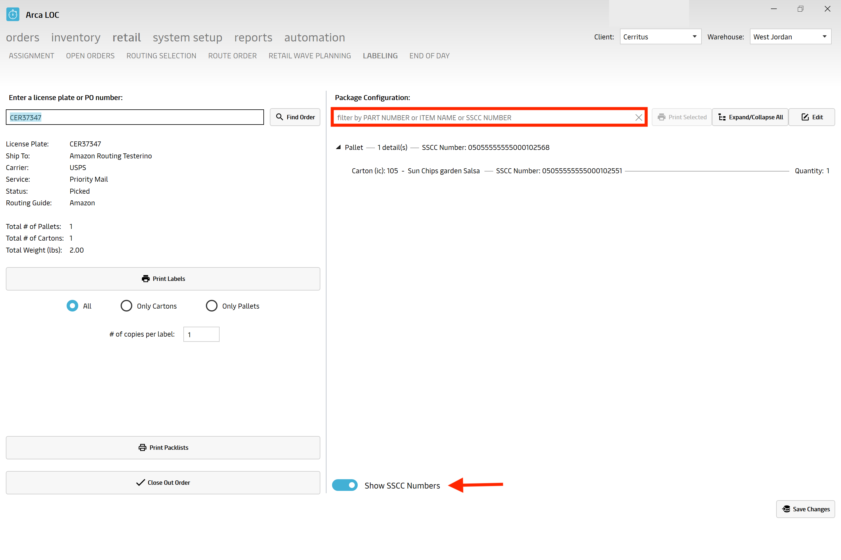Screen dimensions: 841x560
Task: Open the inventory menu
Action: tap(76, 38)
